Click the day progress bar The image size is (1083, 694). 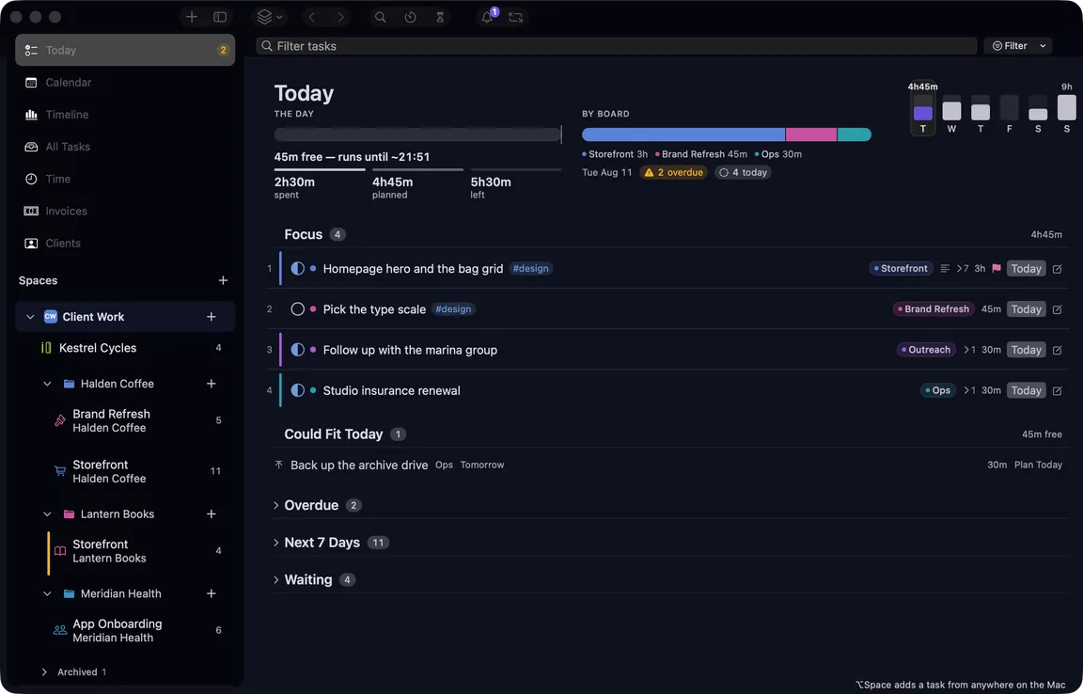[417, 134]
